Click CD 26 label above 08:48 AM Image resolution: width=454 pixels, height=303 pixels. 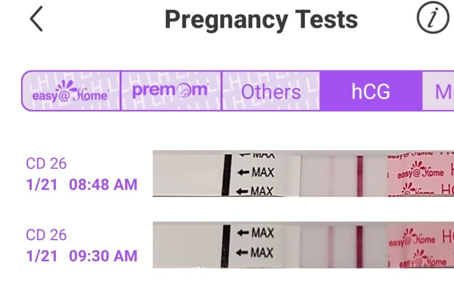tap(46, 163)
